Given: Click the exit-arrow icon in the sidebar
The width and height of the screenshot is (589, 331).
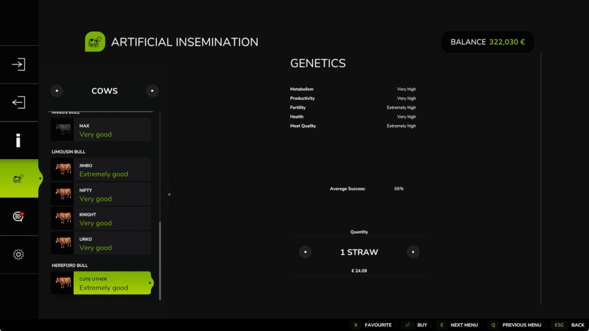Looking at the screenshot, I should click(x=18, y=102).
